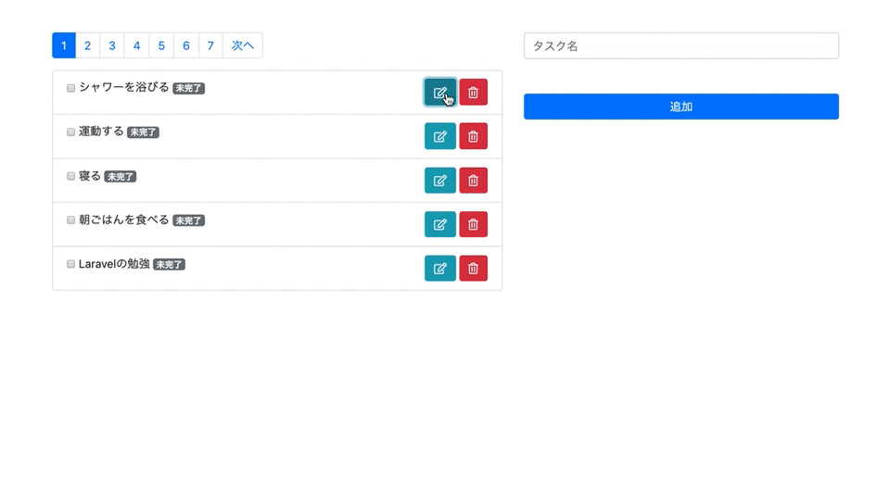Screen dimensions: 890x478
Task: Click the edit icon for シャワーを浴びる
Action: (439, 93)
